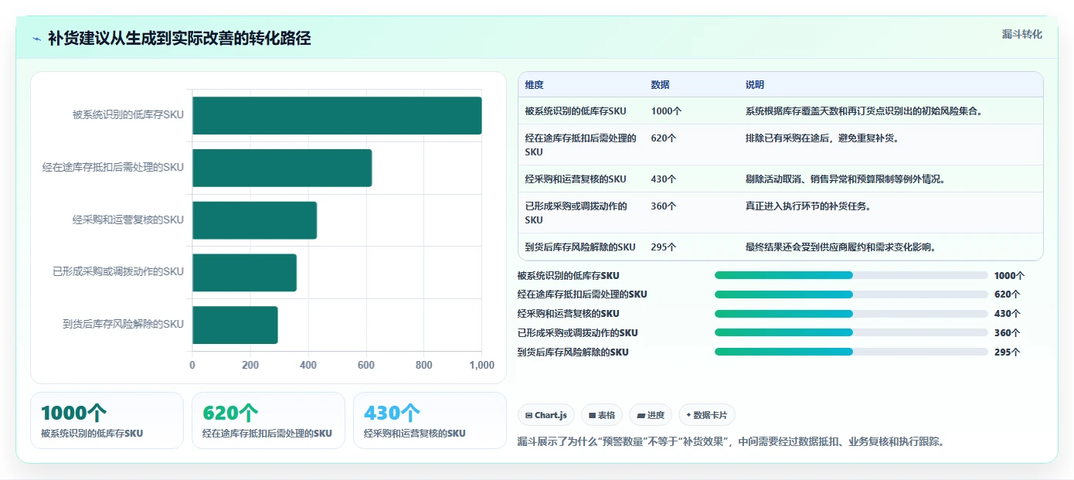Click the 数据 column header
The height and width of the screenshot is (480, 1074).
coord(660,85)
